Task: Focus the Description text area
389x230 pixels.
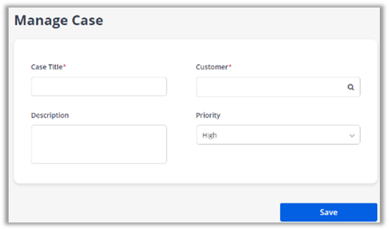Action: tap(99, 144)
